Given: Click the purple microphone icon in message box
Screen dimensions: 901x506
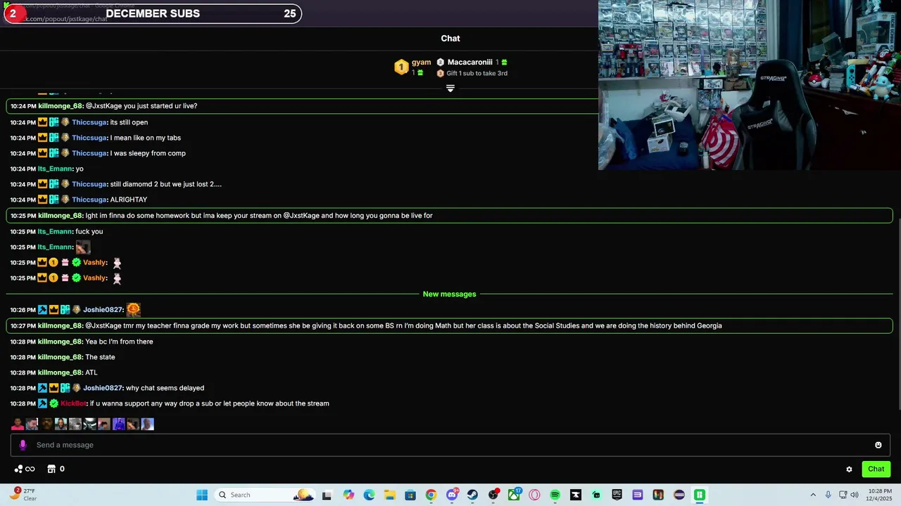Looking at the screenshot, I should click(x=23, y=445).
